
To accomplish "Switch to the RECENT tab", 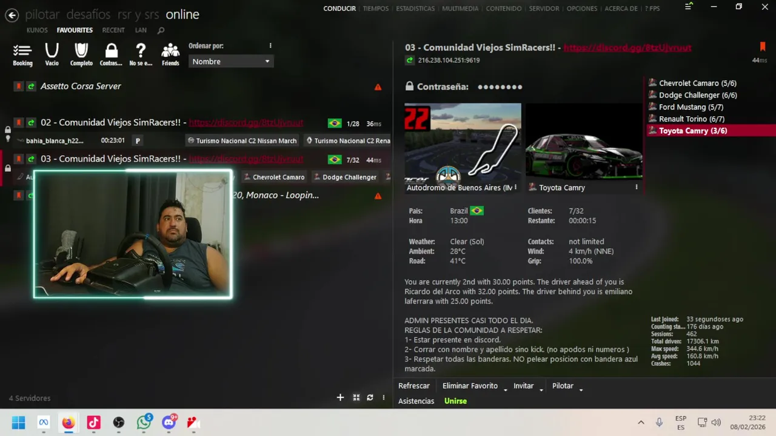I will point(113,30).
